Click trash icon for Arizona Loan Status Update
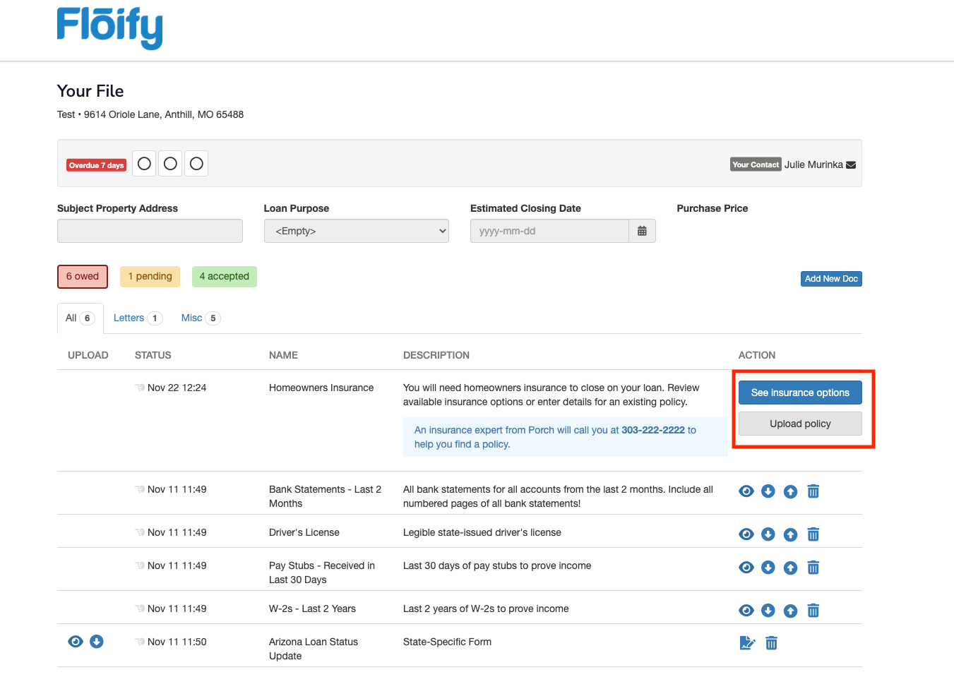The width and height of the screenshot is (954, 677). [771, 643]
